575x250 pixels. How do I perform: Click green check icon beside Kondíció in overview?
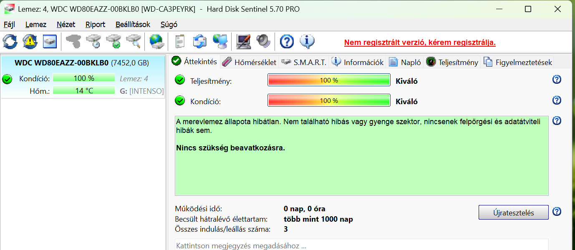(180, 100)
